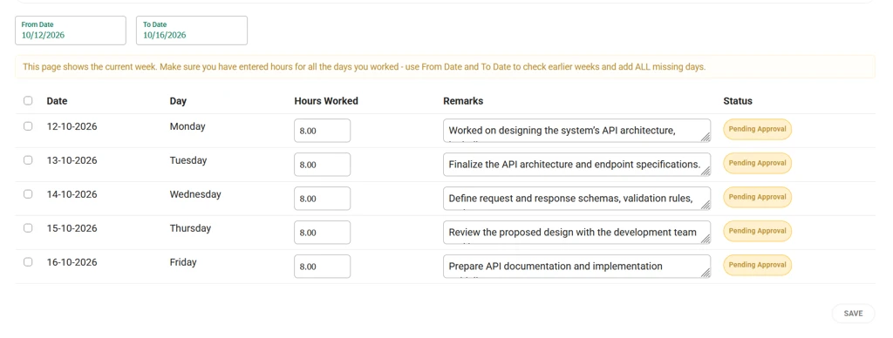Open the To Date field
This screenshot has height=338, width=893.
(x=192, y=30)
